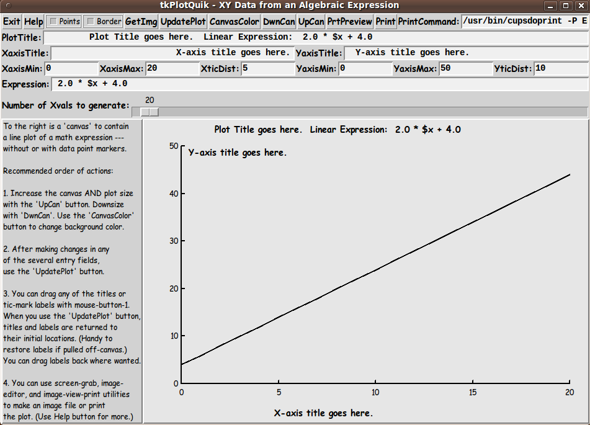This screenshot has height=425, width=590.
Task: Open the CanvasColor chooser button
Action: [x=235, y=22]
